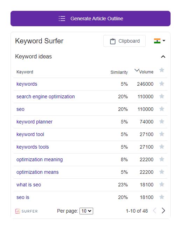Click the previous page arrow
This screenshot has width=180, height=228.
point(155,211)
